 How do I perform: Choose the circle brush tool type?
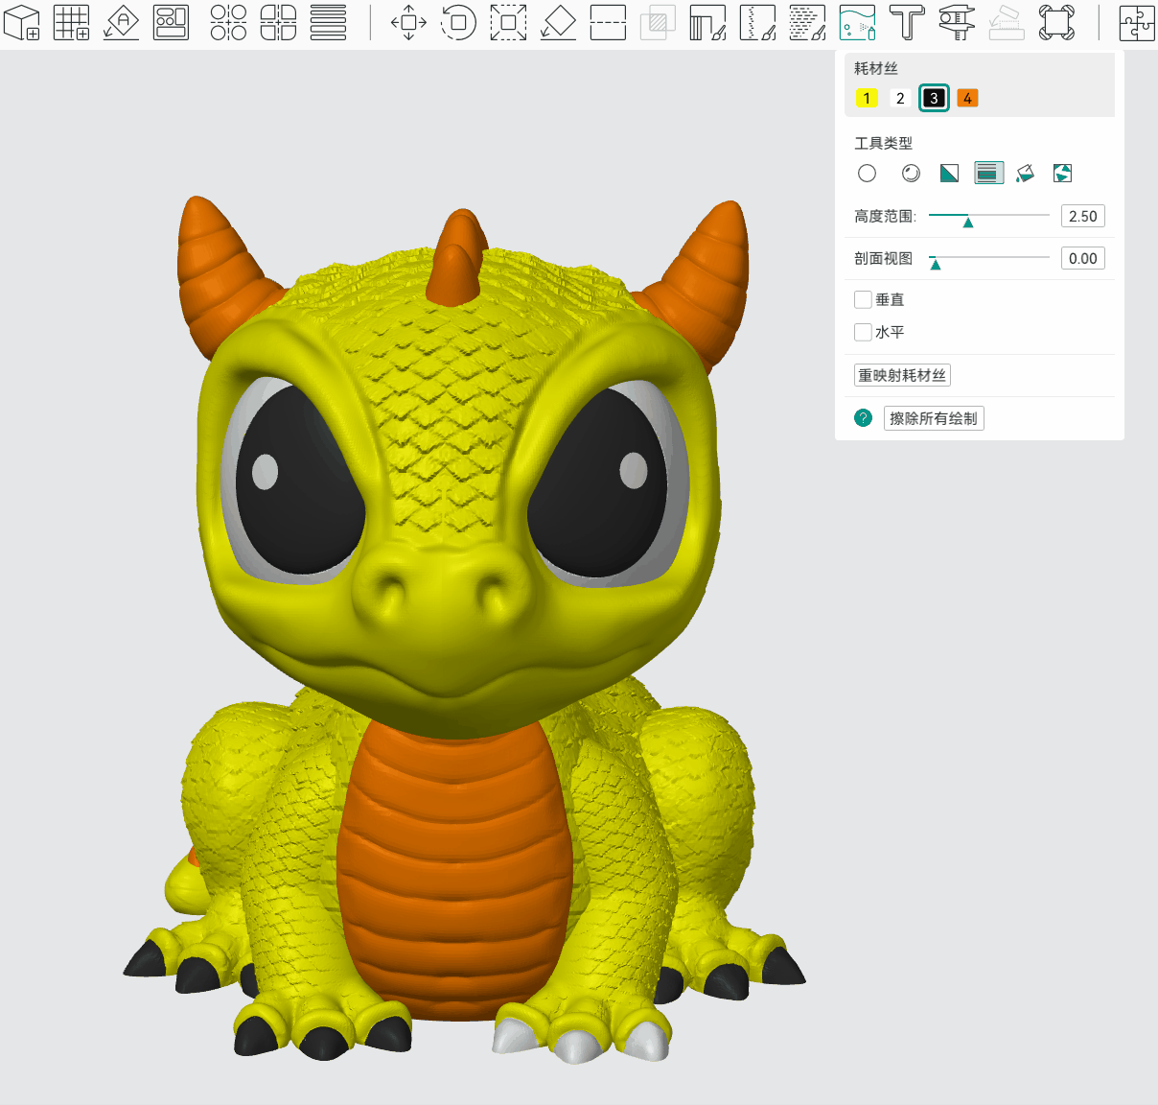tap(867, 173)
